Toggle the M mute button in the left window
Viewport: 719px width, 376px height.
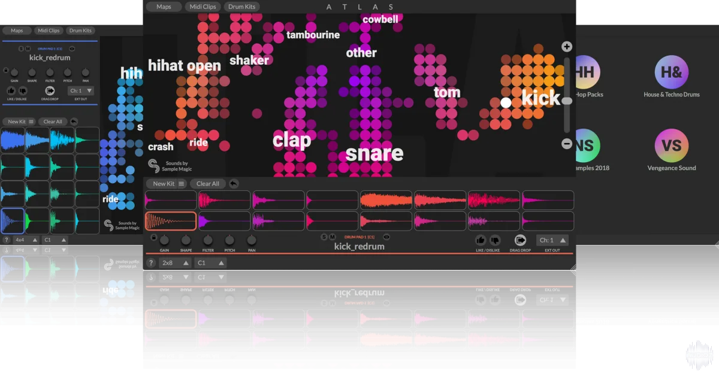click(x=28, y=48)
